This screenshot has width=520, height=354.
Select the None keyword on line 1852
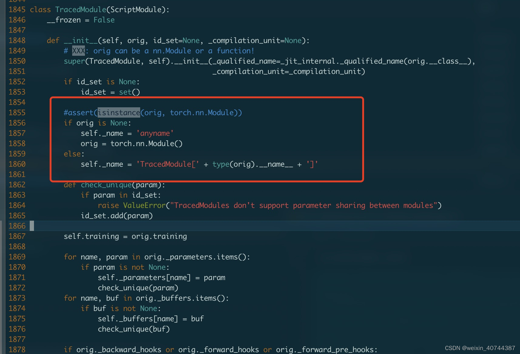[x=127, y=82]
